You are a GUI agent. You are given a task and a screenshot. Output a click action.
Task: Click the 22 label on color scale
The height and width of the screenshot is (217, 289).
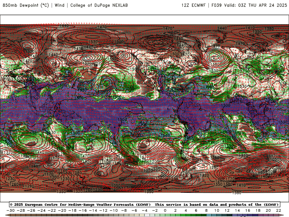(x=279, y=210)
